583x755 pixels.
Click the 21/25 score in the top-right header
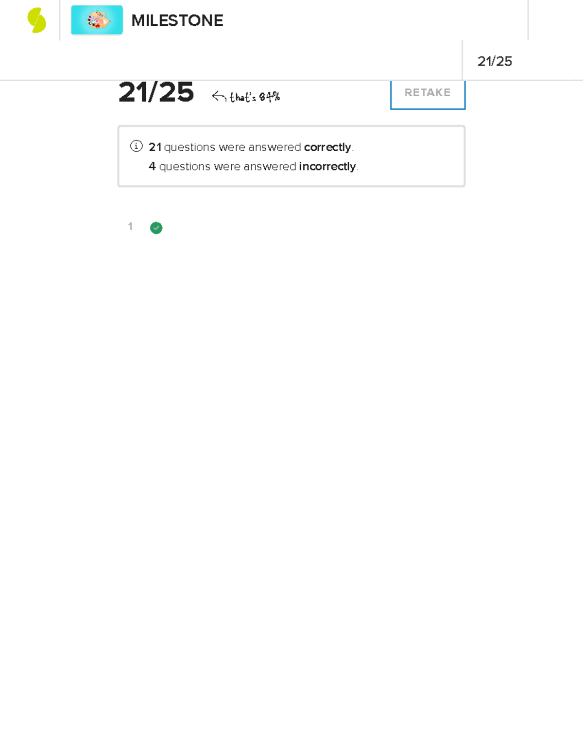[x=495, y=61]
